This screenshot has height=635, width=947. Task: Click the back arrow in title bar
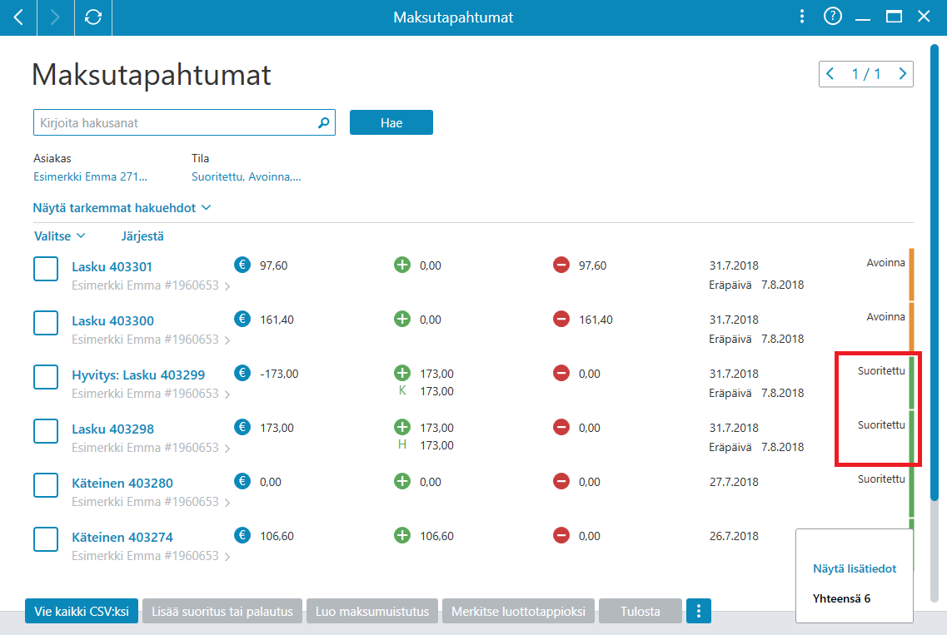click(18, 17)
